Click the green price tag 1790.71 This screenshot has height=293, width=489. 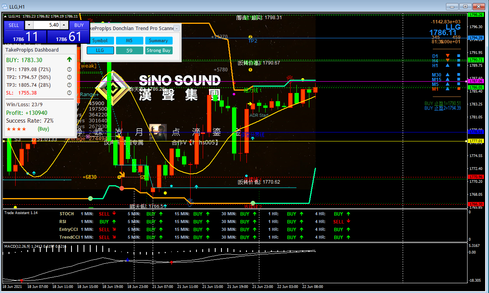476,60
